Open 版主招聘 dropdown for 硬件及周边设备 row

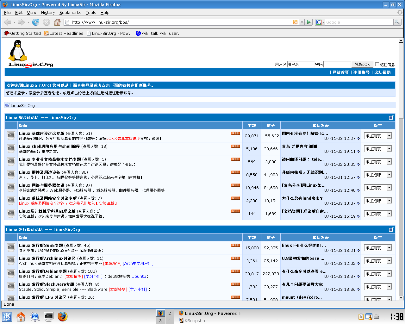point(378,175)
